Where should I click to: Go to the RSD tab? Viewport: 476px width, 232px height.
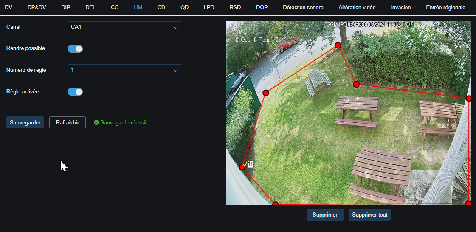point(235,8)
